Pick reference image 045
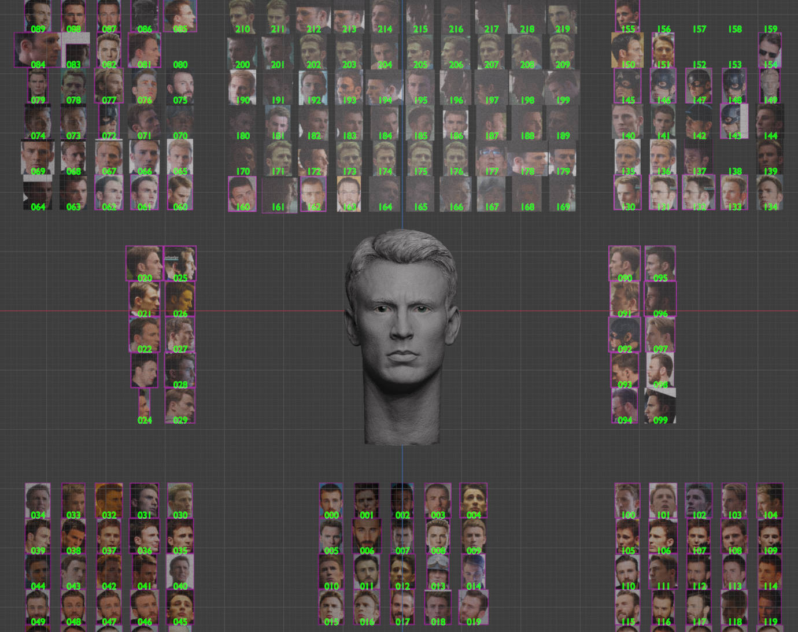 coord(180,607)
